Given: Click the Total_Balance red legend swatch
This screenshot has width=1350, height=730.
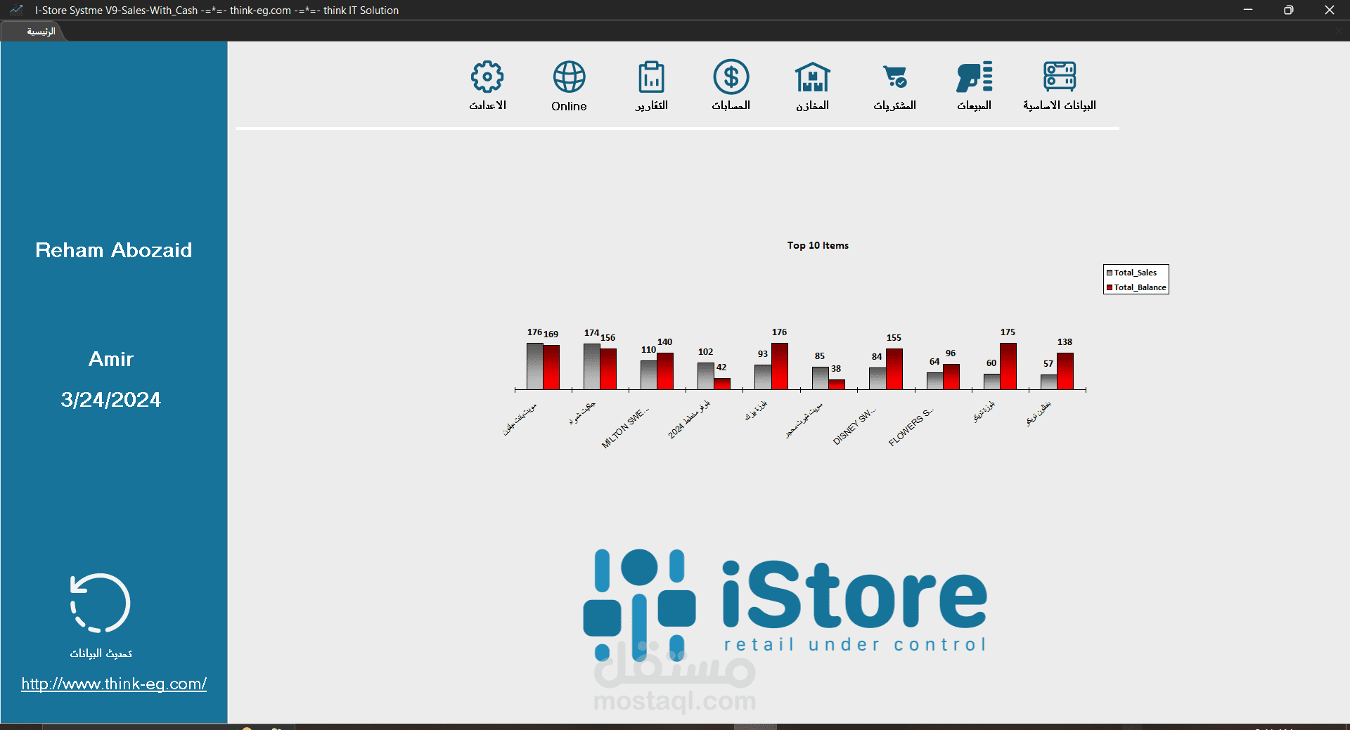Looking at the screenshot, I should pos(1110,287).
